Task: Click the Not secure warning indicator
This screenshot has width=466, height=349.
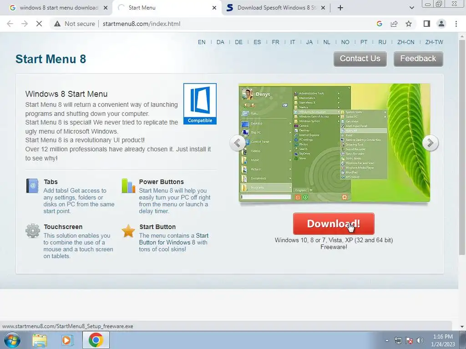Action: pyautogui.click(x=74, y=24)
